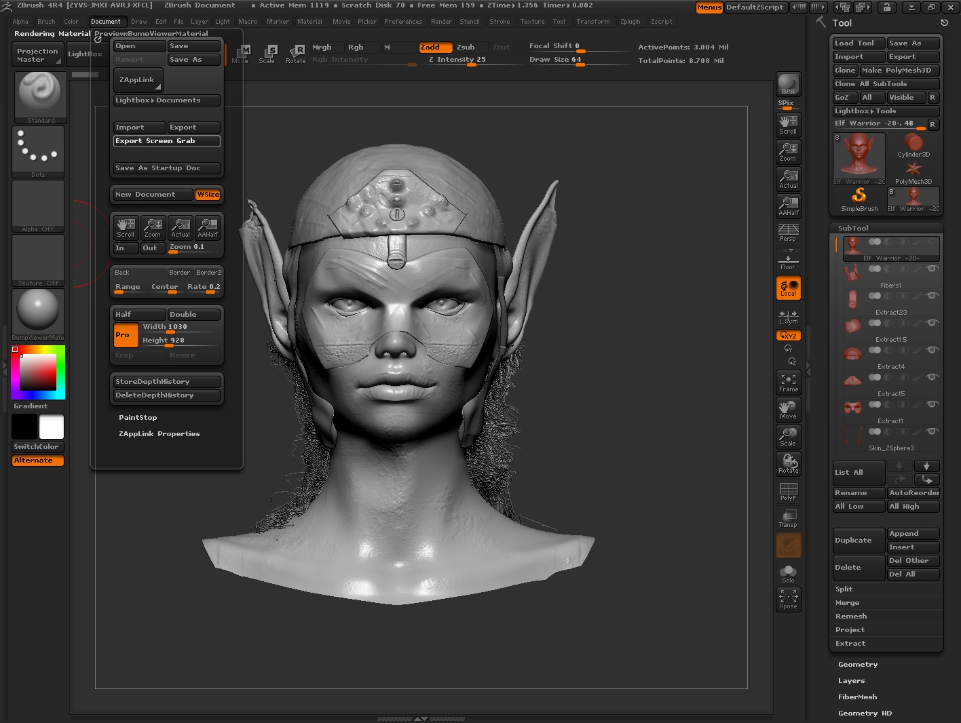The image size is (961, 723).
Task: Toggle visibility eye of Skin_ZSphere3 subtool
Action: (x=932, y=431)
